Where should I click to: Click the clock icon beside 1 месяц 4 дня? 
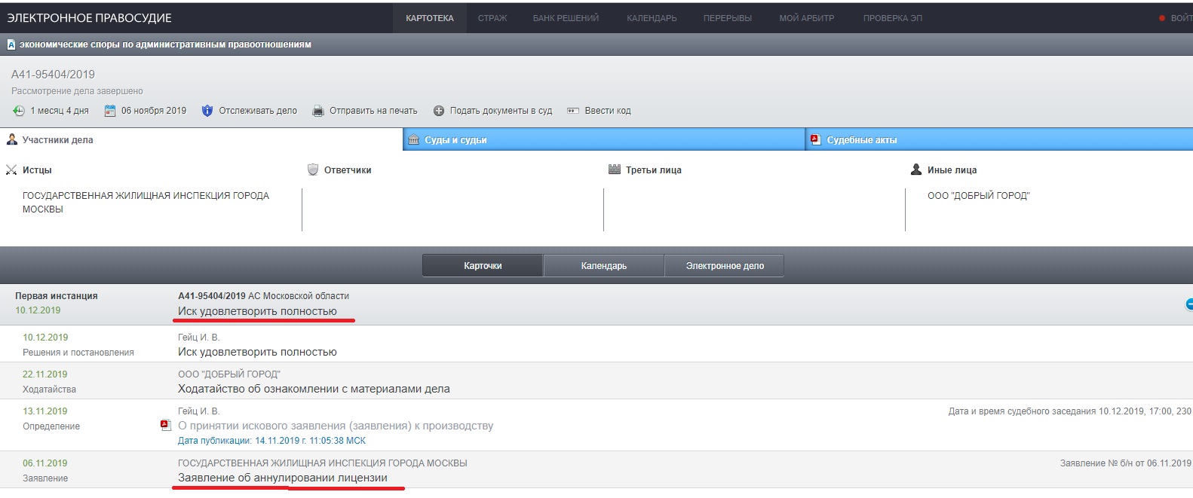pyautogui.click(x=19, y=111)
